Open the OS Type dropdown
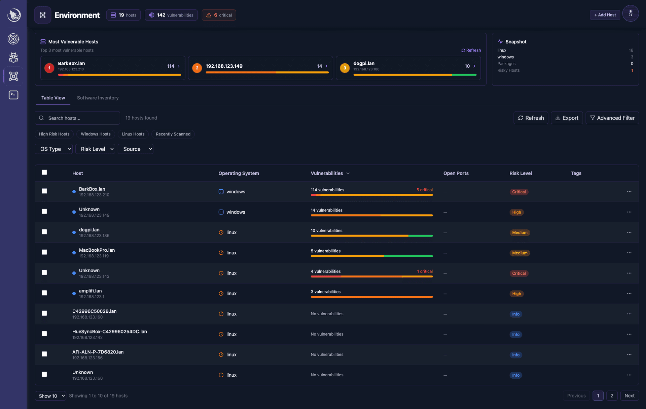Viewport: 646px width, 409px height. click(x=53, y=149)
